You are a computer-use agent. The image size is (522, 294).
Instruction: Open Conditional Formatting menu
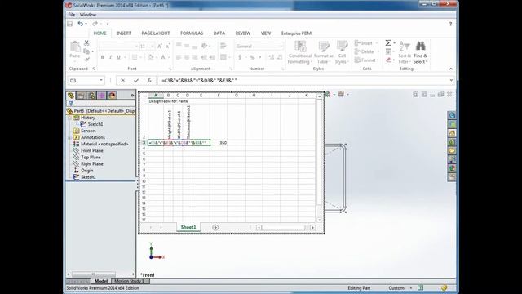tap(299, 52)
